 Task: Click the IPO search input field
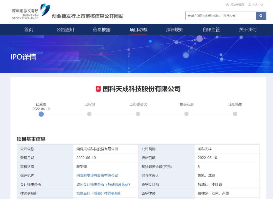coord(221,16)
